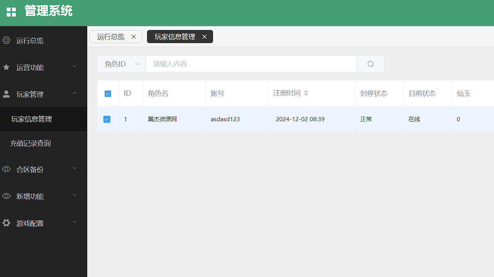The height and width of the screenshot is (277, 494).
Task: Close the 玩家信息管理 tab
Action: point(205,37)
